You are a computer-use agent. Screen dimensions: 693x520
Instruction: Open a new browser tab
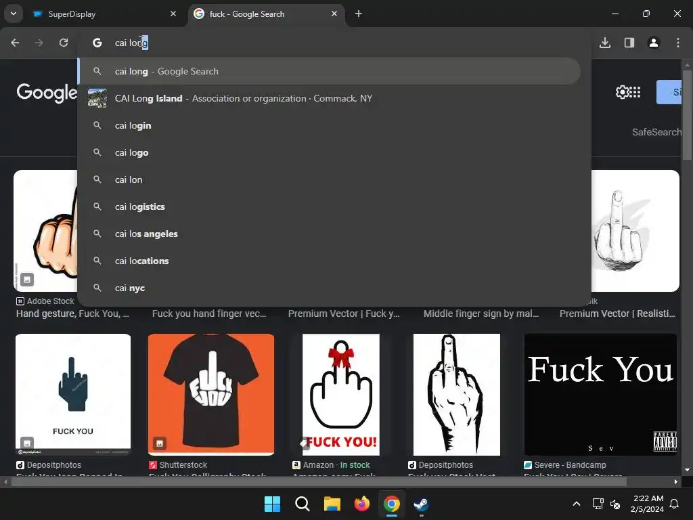(359, 14)
